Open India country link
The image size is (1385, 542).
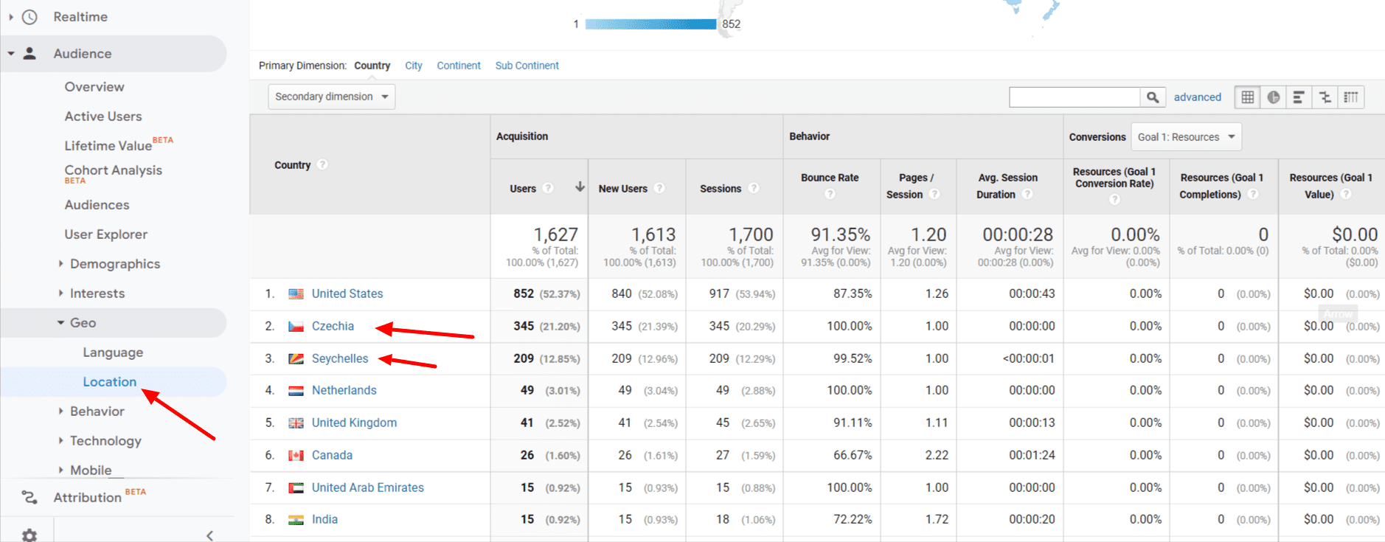324,519
